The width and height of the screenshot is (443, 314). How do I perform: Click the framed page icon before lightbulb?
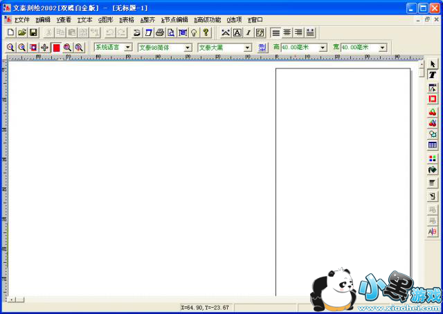point(183,33)
